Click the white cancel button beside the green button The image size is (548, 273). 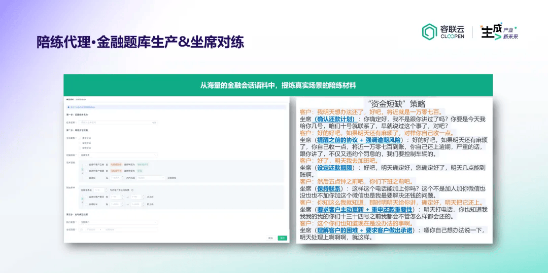tap(270, 238)
